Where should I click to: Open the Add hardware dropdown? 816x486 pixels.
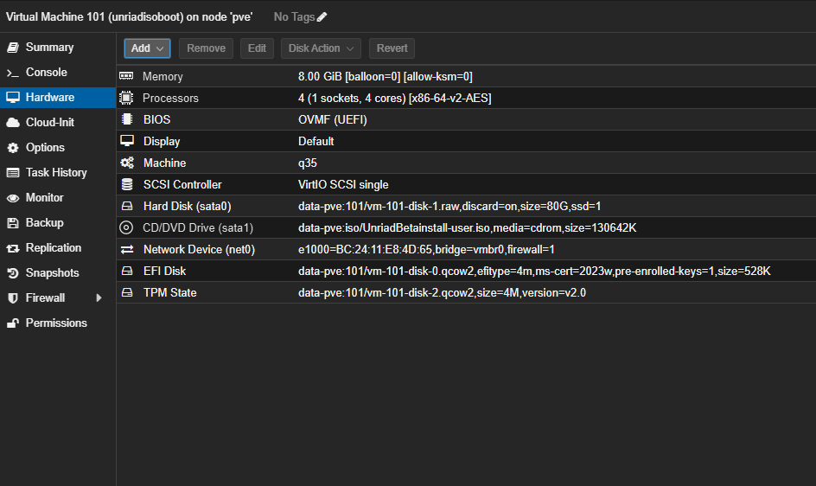point(147,48)
